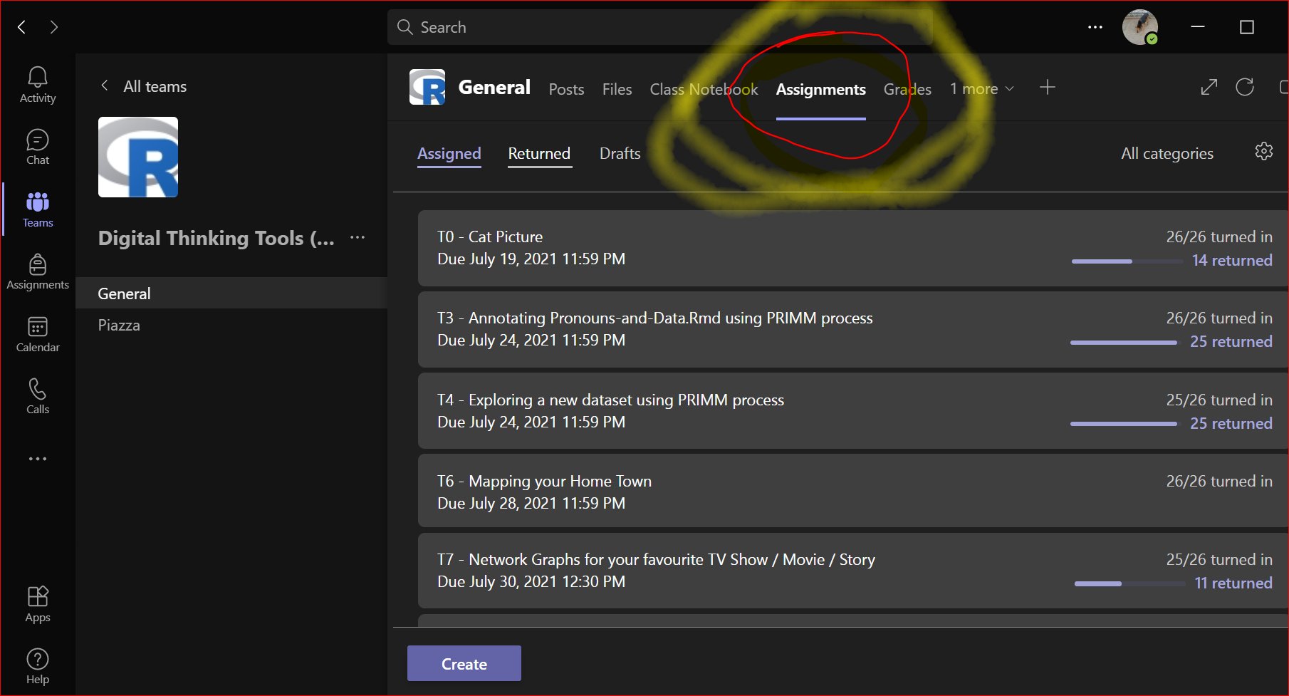Click the General channel heading
This screenshot has height=696, width=1289.
494,87
